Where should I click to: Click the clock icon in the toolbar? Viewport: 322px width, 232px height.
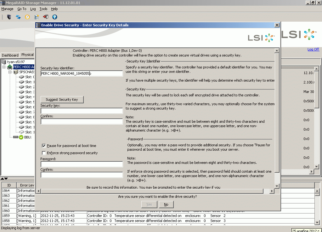(x=27, y=17)
